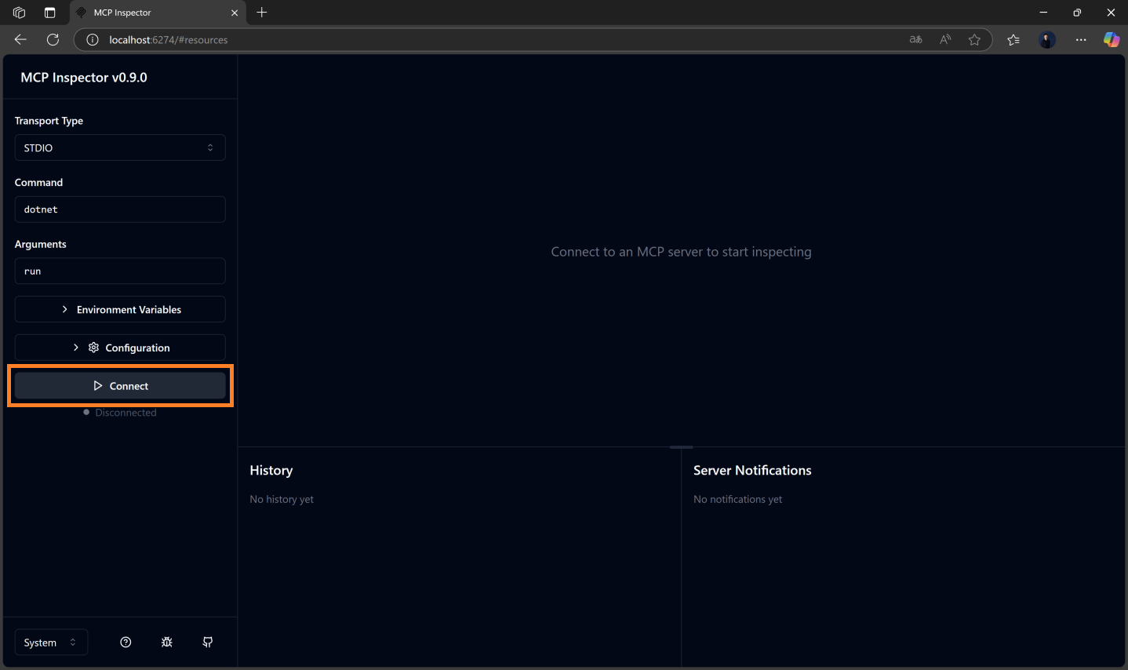
Task: Open the debugging guide bug icon
Action: 167,643
